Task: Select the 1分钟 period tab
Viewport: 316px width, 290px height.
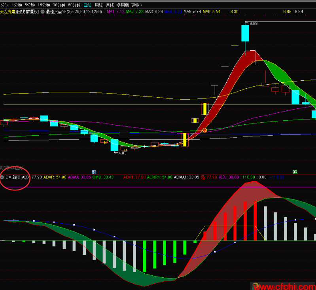Action: click(17, 5)
